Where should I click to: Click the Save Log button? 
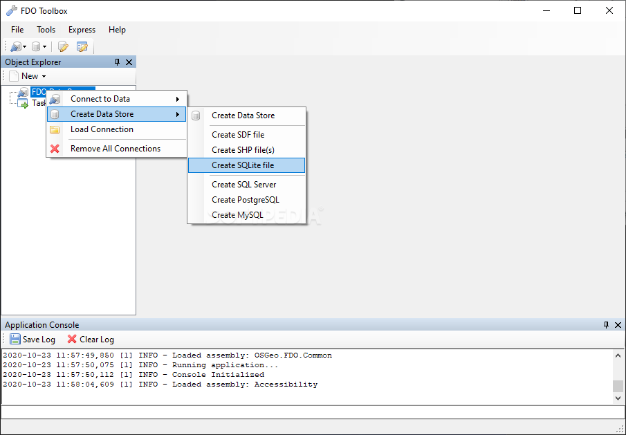(x=33, y=340)
